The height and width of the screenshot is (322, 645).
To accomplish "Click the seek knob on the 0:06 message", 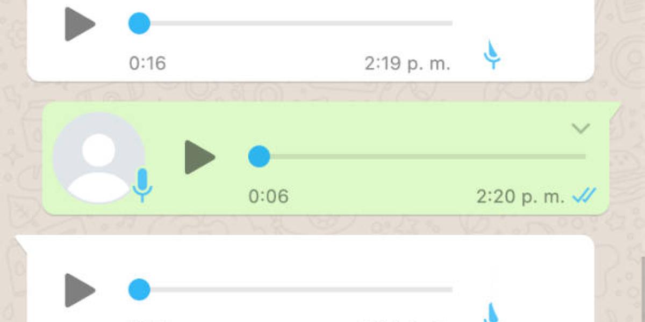I will tap(259, 157).
